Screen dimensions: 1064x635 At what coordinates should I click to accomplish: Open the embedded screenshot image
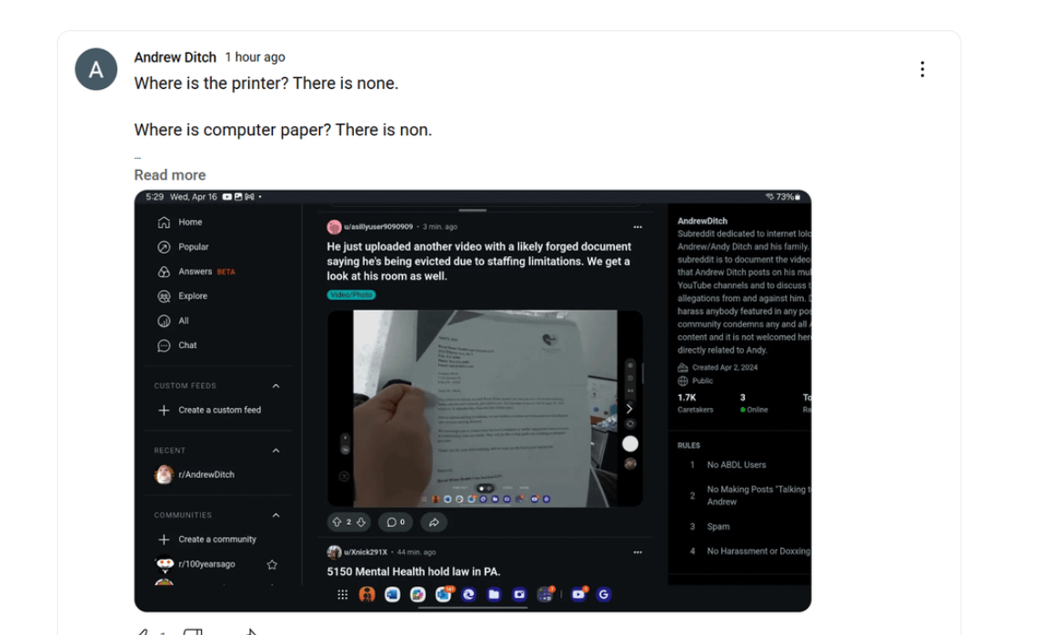click(472, 401)
